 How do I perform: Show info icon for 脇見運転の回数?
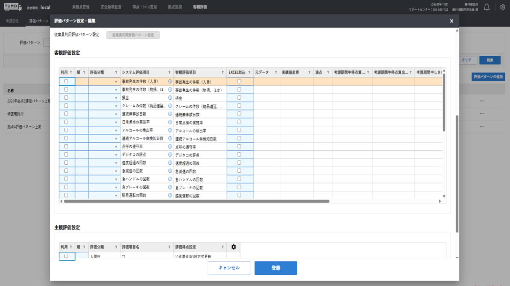pyautogui.click(x=170, y=195)
